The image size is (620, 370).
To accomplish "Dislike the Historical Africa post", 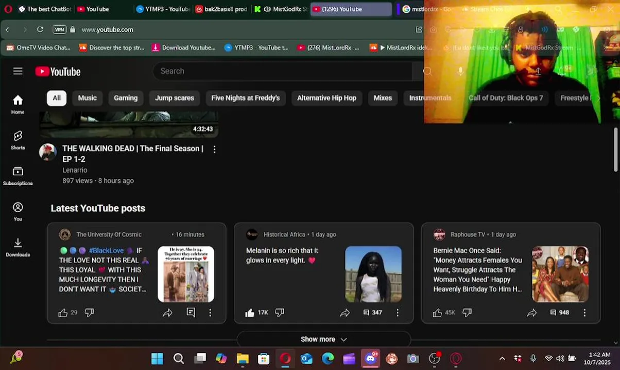I will point(280,312).
